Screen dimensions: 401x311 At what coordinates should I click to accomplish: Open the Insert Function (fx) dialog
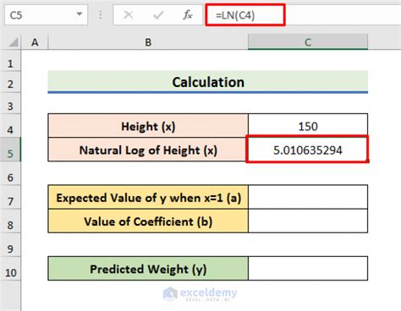[188, 15]
